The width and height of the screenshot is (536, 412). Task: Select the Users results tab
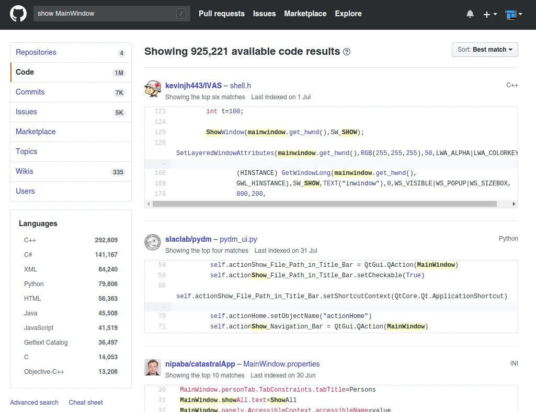click(x=71, y=191)
